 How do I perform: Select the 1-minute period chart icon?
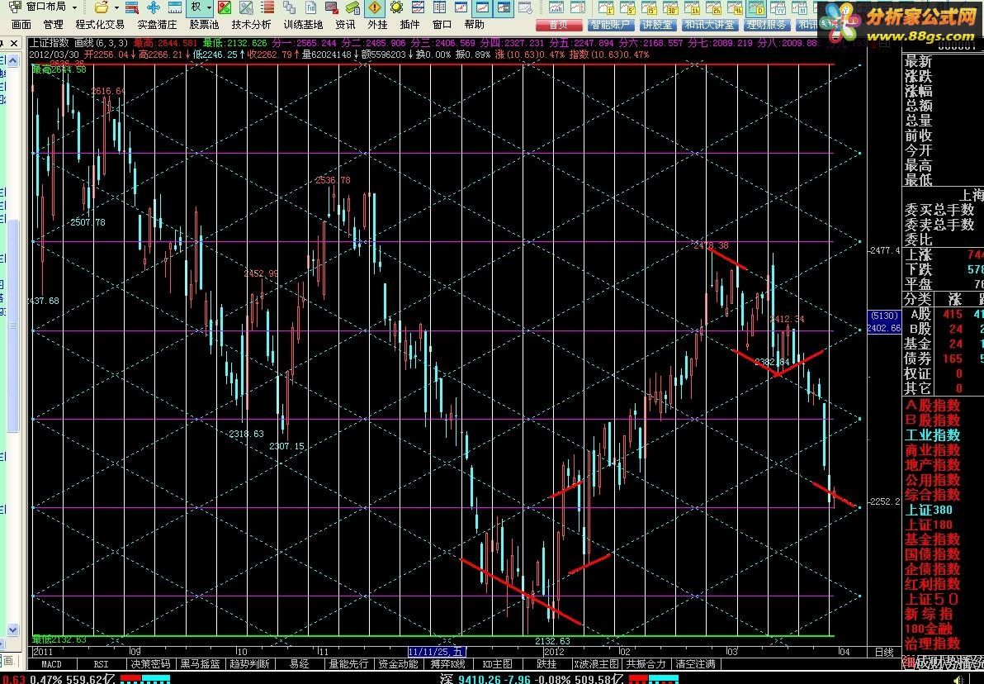(606, 7)
